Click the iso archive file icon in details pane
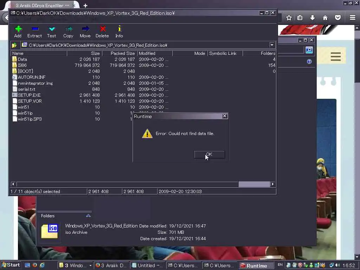This screenshot has height=270, width=360. point(50,231)
